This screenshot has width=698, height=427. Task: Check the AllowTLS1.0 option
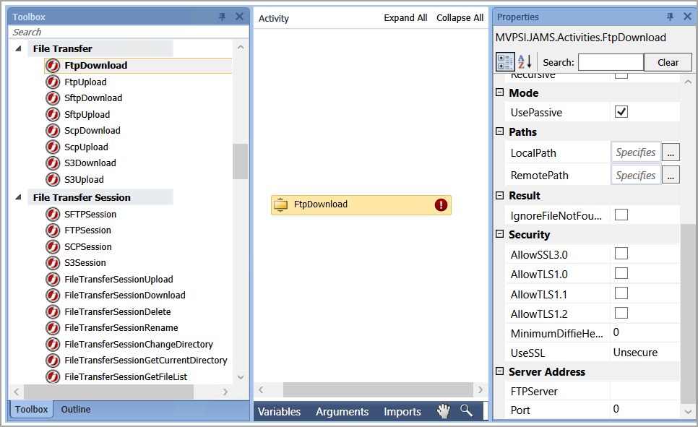coord(621,273)
